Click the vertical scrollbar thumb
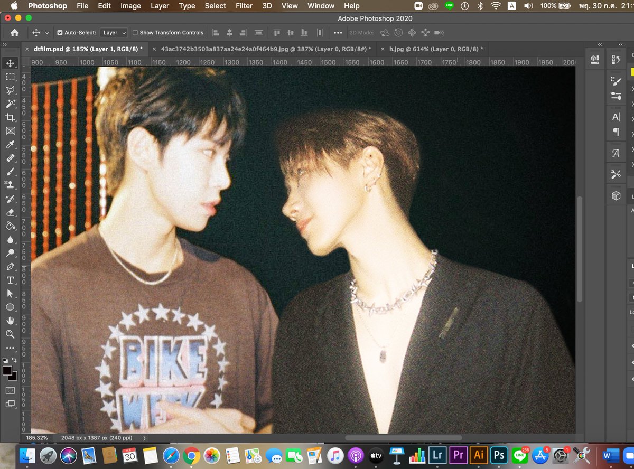Screen dimensions: 634x469 click(580, 249)
